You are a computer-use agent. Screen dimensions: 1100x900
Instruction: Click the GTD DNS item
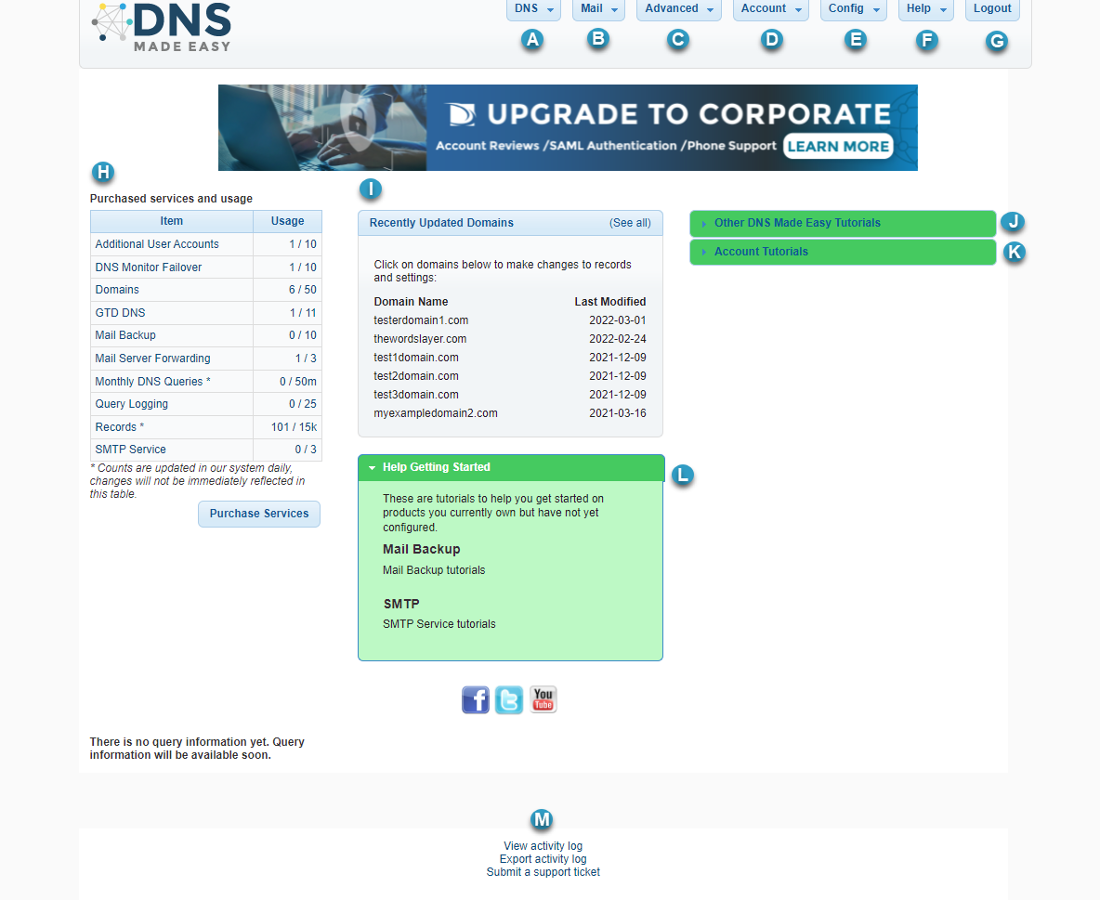pyautogui.click(x=121, y=313)
